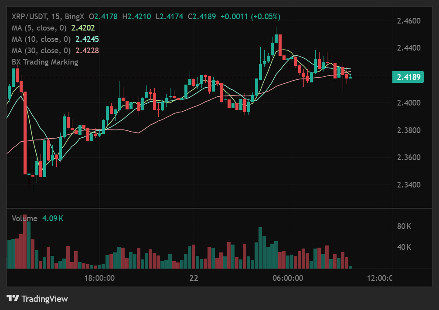Click the 2.3800 price axis label

click(x=409, y=130)
